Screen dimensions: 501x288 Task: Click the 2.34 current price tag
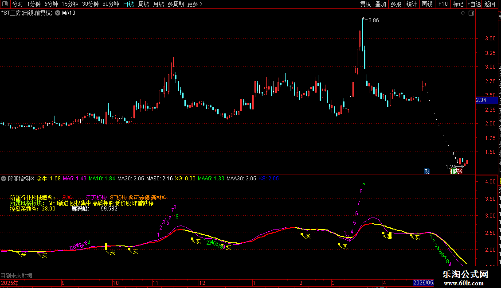point(486,100)
